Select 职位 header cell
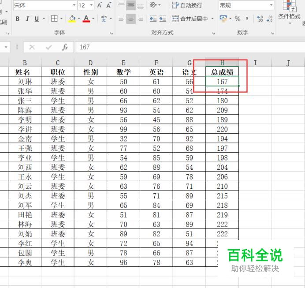The image size is (305, 288). pos(58,72)
